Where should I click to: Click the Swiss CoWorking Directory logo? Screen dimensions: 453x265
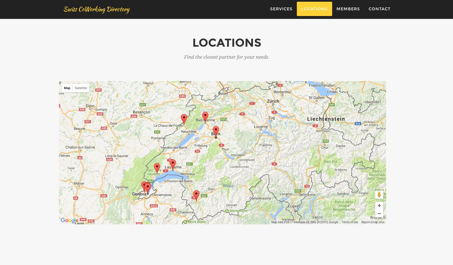coord(96,9)
